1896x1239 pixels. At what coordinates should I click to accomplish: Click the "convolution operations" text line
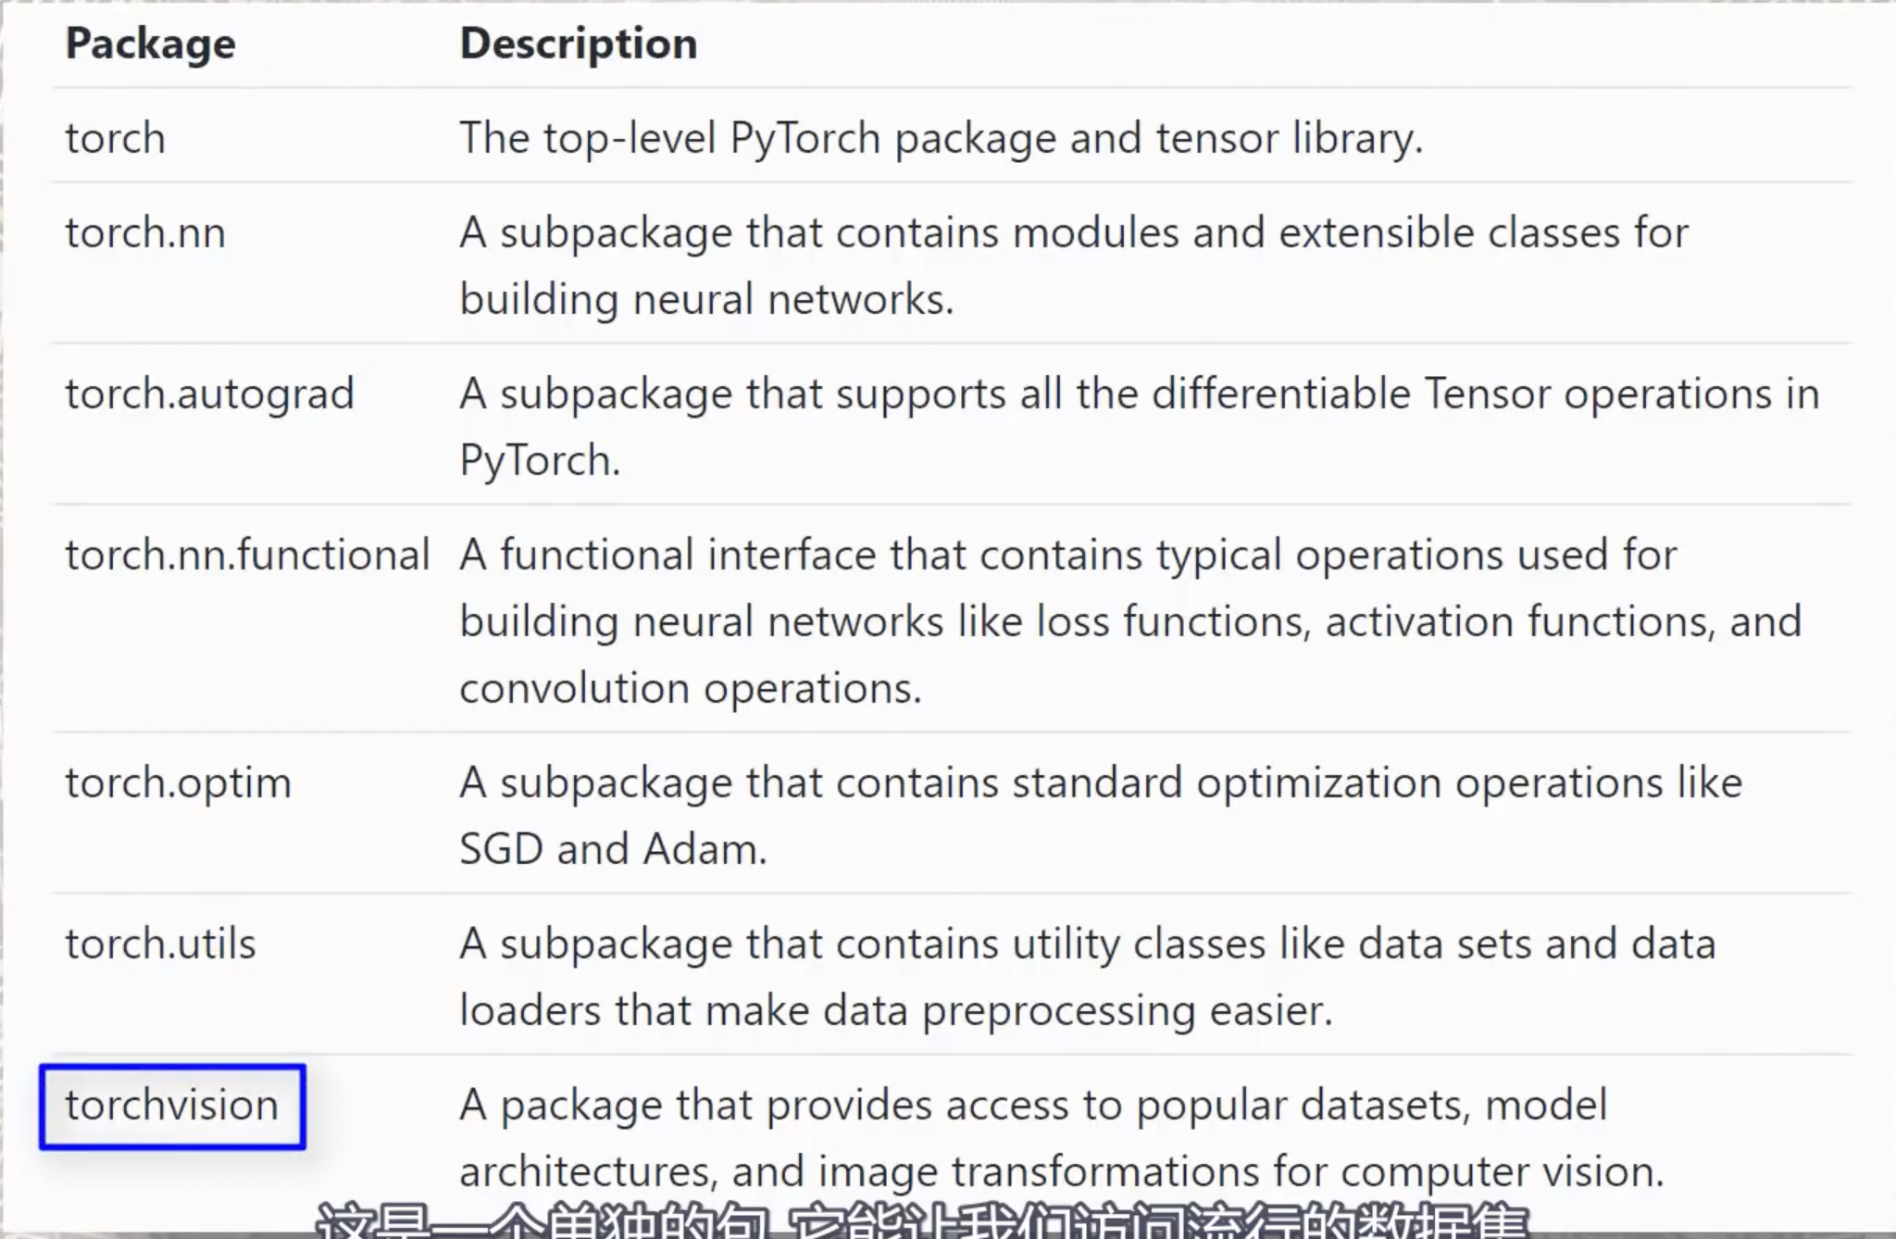pos(690,688)
